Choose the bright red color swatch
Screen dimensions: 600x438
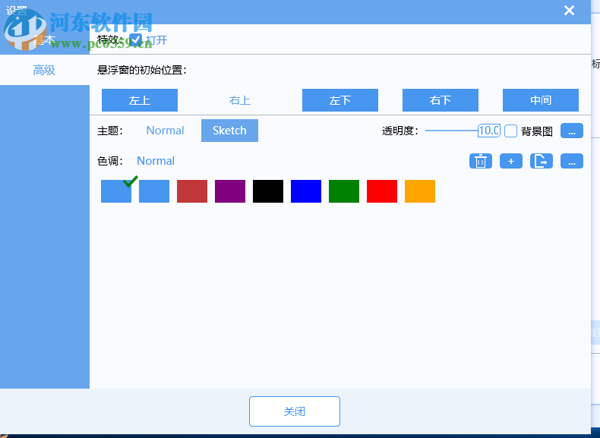click(x=382, y=191)
